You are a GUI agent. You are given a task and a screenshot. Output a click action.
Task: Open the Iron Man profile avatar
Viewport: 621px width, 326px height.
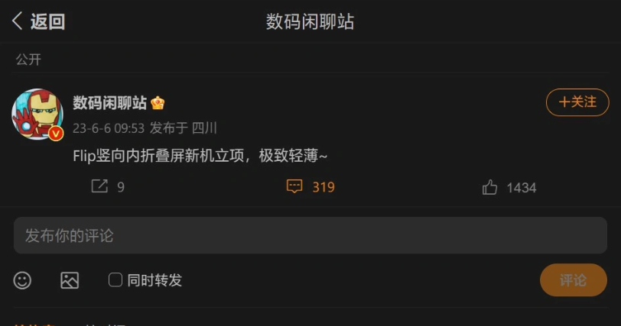tap(37, 114)
